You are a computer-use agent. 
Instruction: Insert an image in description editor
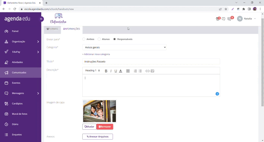[152, 71]
